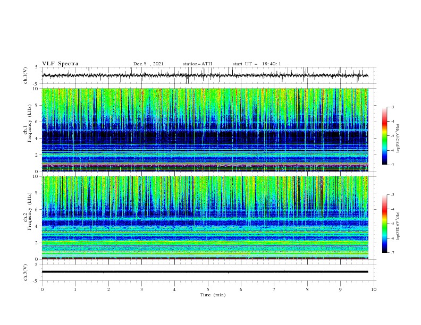Click the time axis tick label "5"
The width and height of the screenshot is (421, 325).
point(208,289)
